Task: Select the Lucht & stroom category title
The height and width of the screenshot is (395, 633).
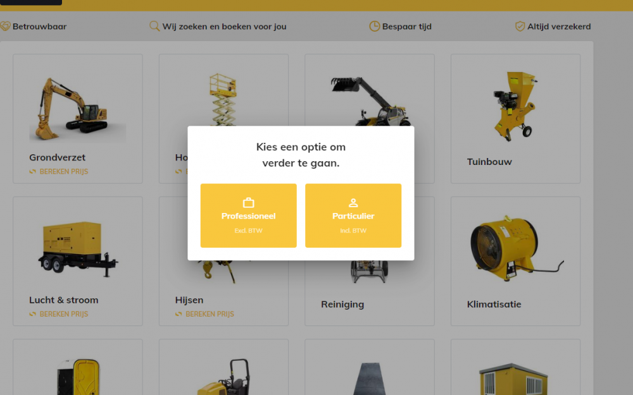Action: [x=64, y=300]
